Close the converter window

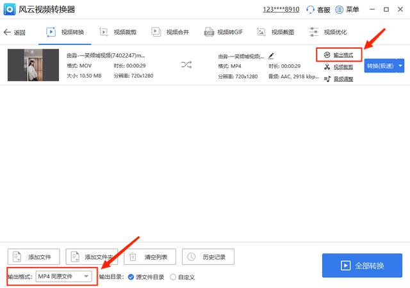coord(400,10)
